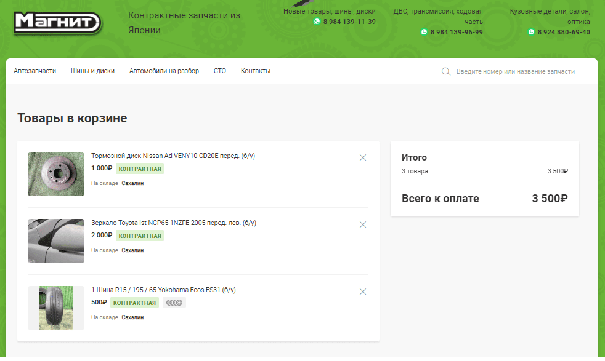This screenshot has width=605, height=361.
Task: Click WhatsApp icon beside 8 924 880-69-40
Action: [x=531, y=32]
